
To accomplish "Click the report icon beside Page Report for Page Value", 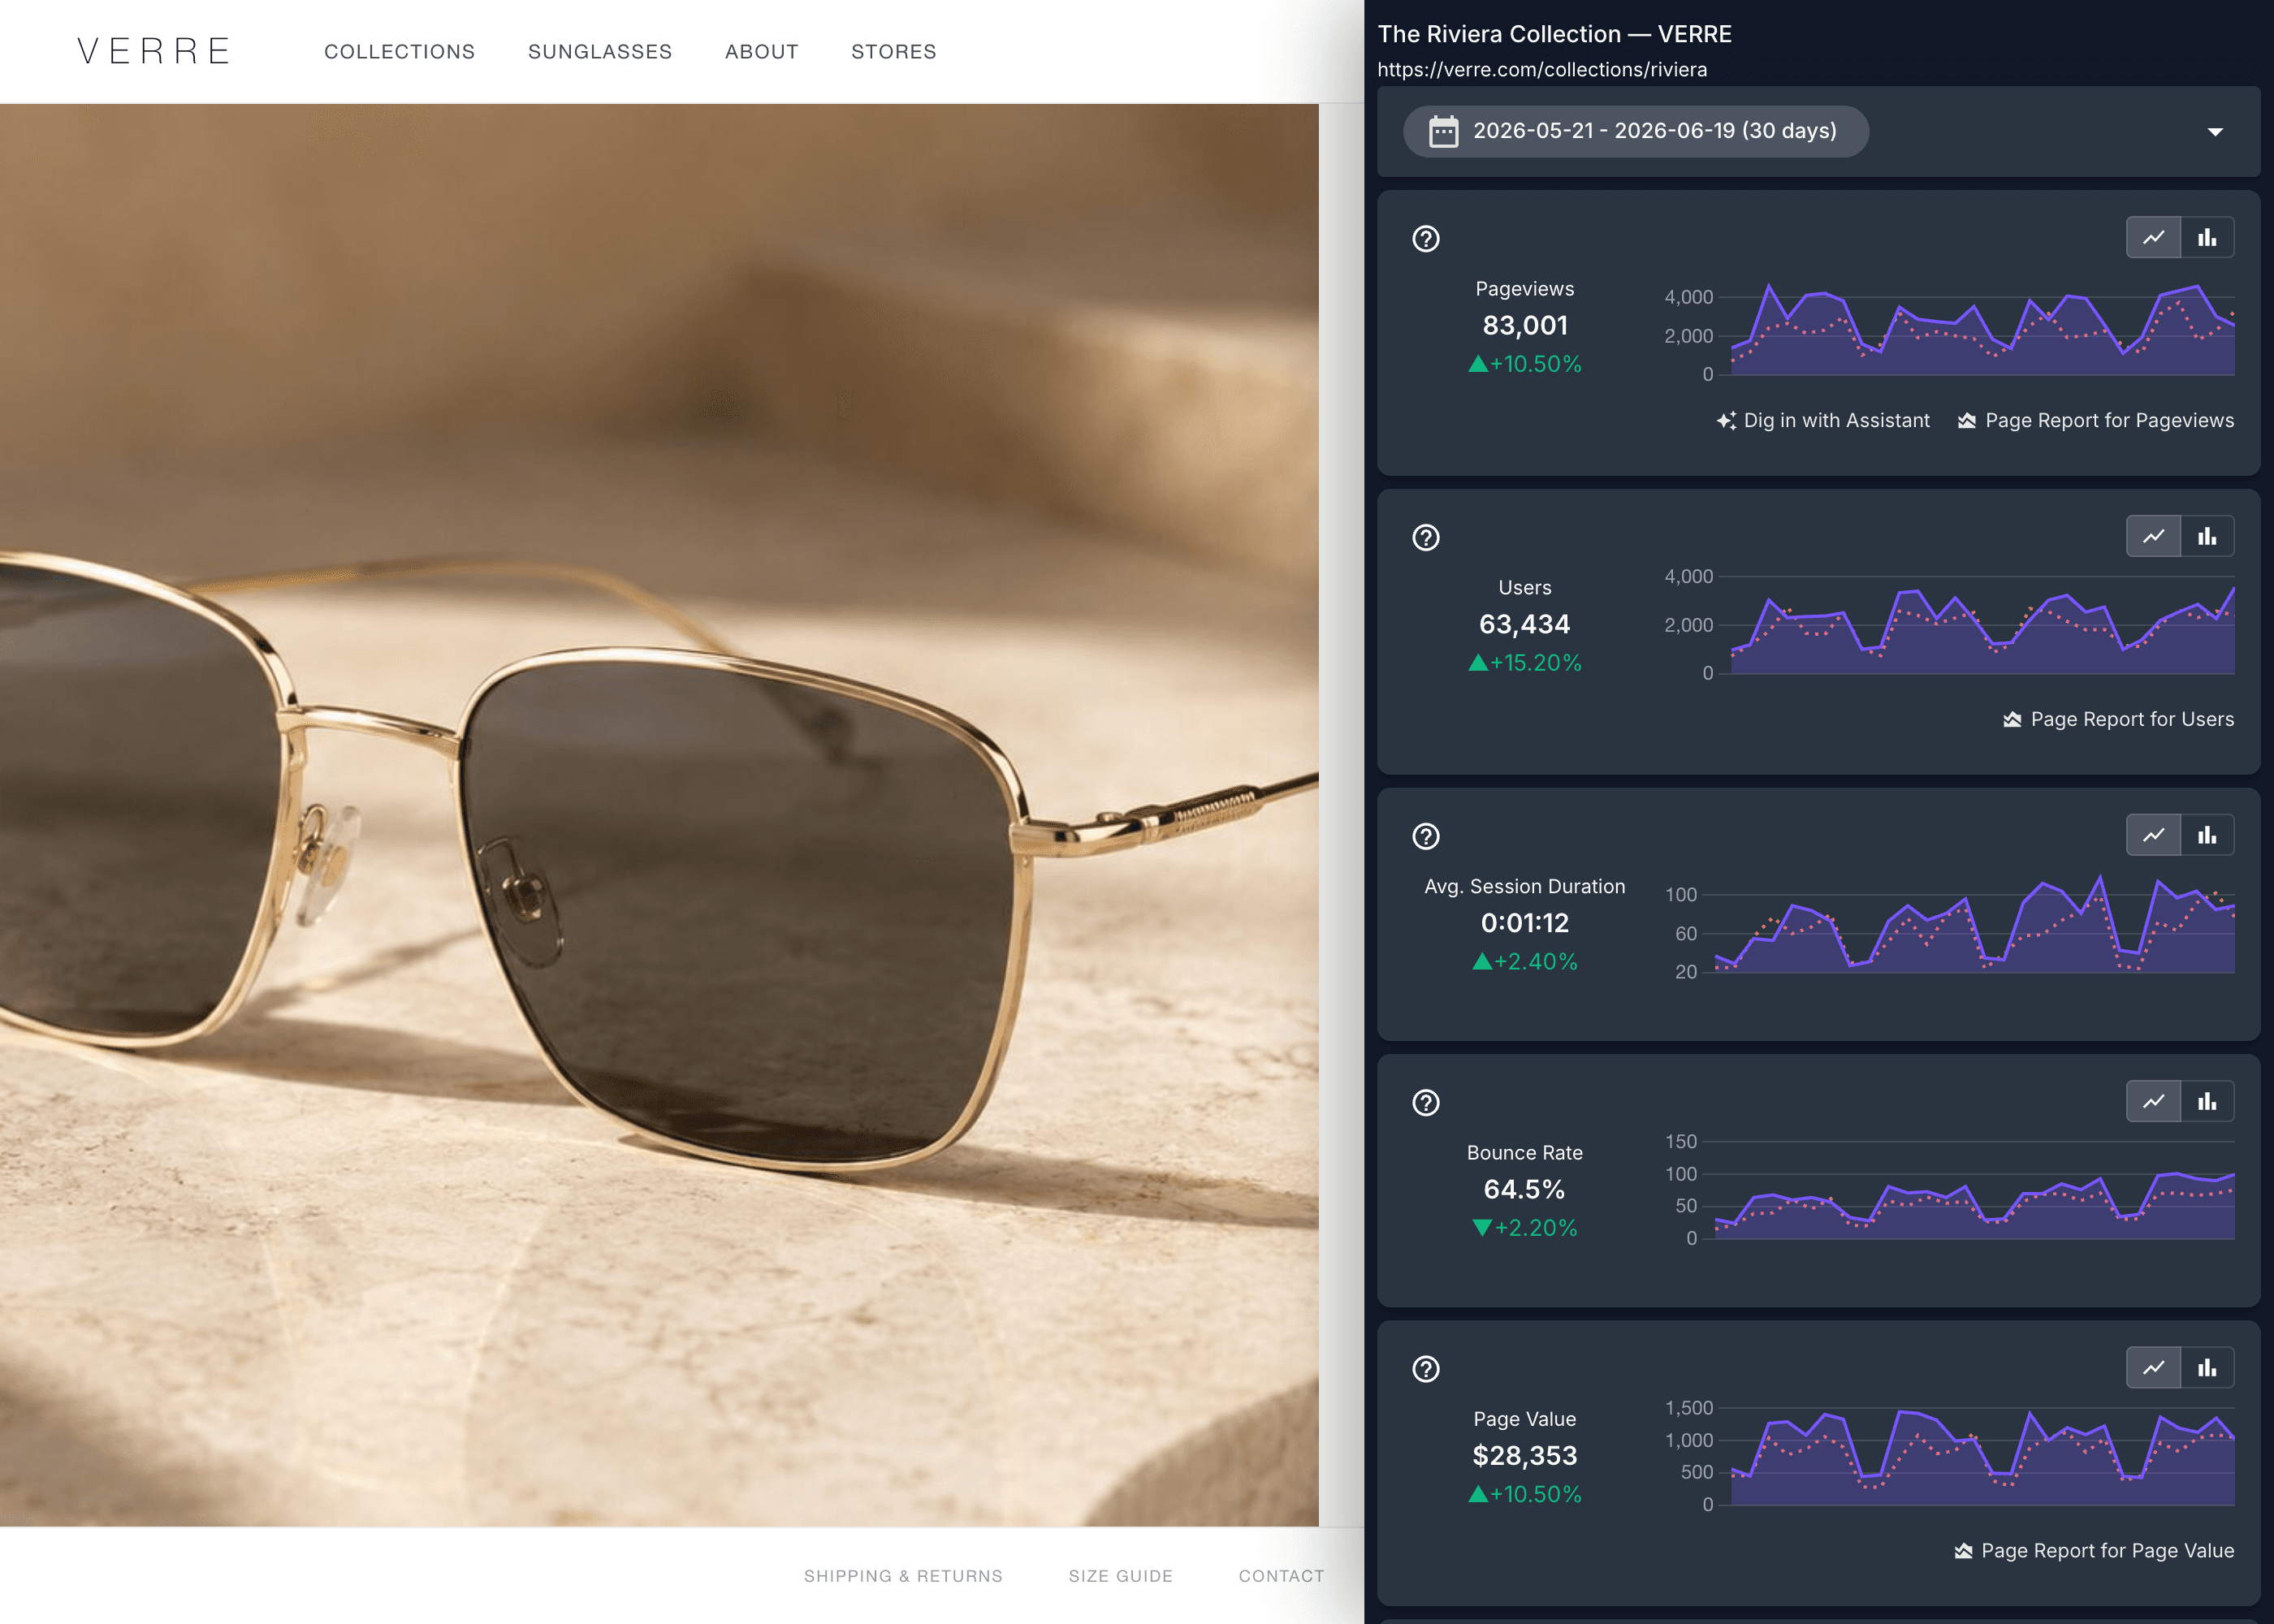I will tap(1963, 1551).
